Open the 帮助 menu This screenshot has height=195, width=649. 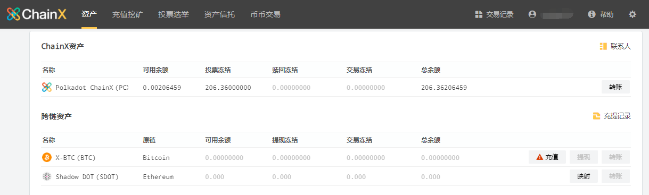click(x=601, y=14)
